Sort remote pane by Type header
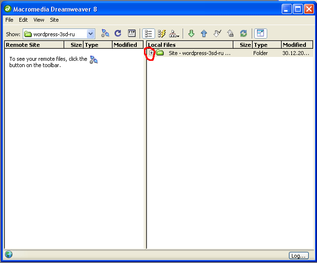The image size is (317, 263). [98, 45]
